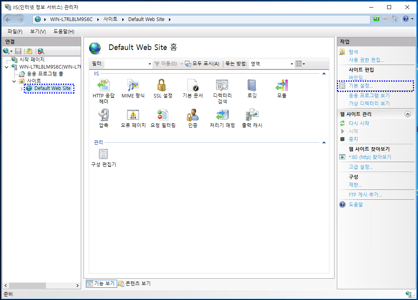Click the right arrow of connections scrollbar
418x300 pixels.
point(77,285)
